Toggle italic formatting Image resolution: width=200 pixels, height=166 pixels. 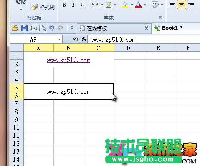click(x=73, y=5)
